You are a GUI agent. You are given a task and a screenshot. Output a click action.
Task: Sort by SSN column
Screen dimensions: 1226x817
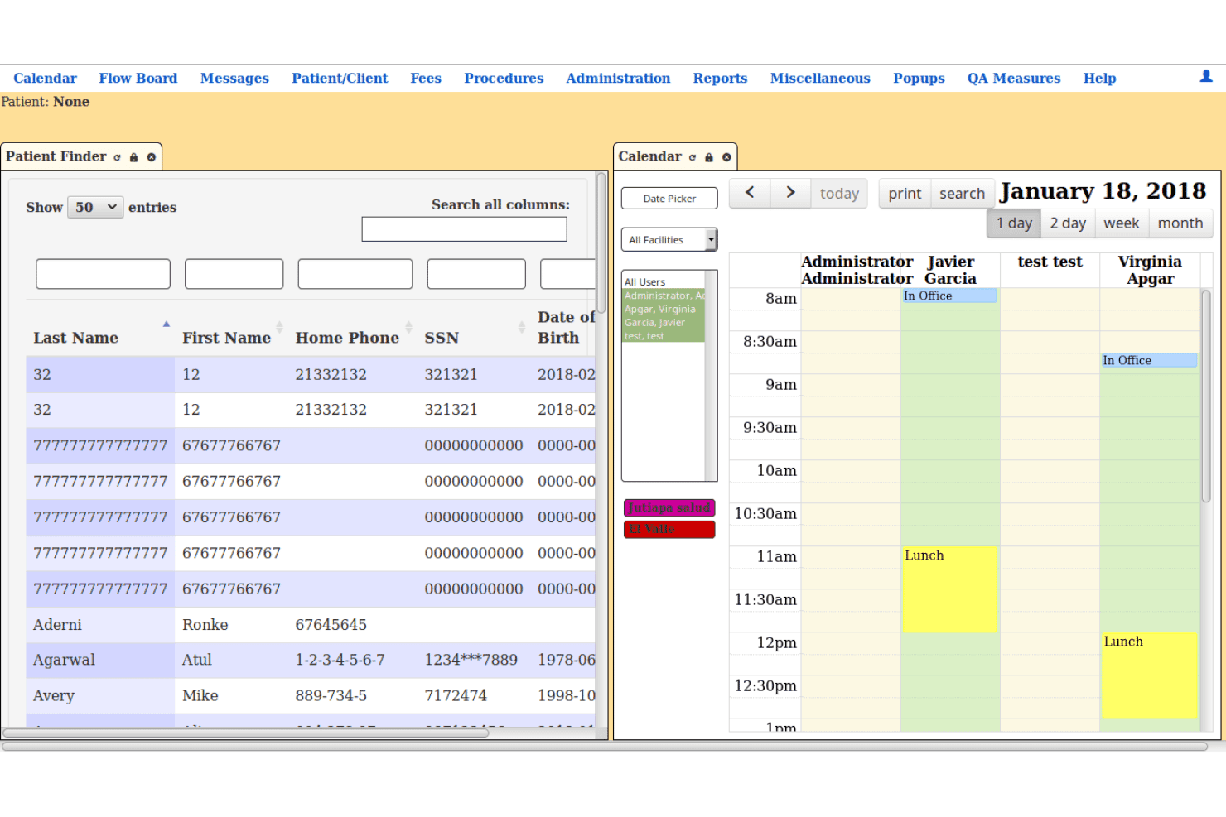[x=474, y=338]
